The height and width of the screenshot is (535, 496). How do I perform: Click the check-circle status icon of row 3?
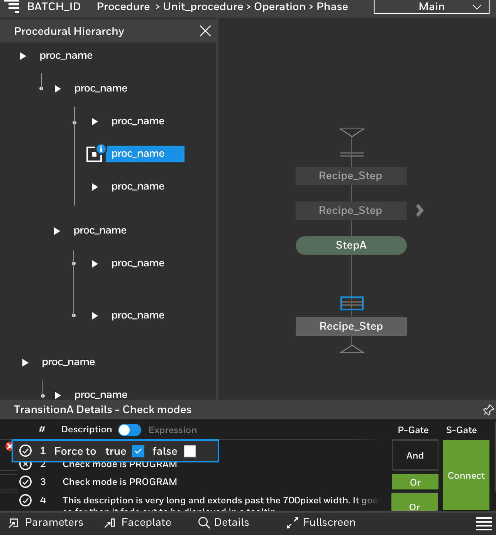point(25,482)
